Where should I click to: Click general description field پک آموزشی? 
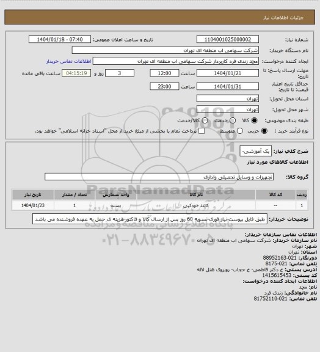point(256,151)
